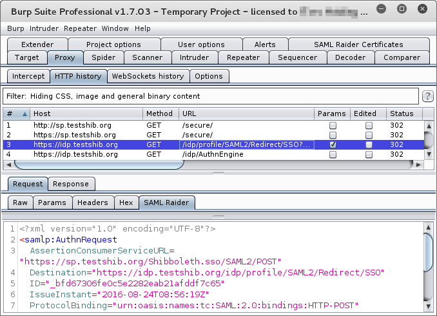The image size is (437, 316).
Task: Sort history by Edited column header
Action: [x=368, y=114]
